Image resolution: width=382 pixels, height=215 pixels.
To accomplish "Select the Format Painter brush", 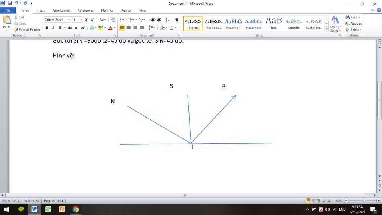I will pyautogui.click(x=16, y=29).
